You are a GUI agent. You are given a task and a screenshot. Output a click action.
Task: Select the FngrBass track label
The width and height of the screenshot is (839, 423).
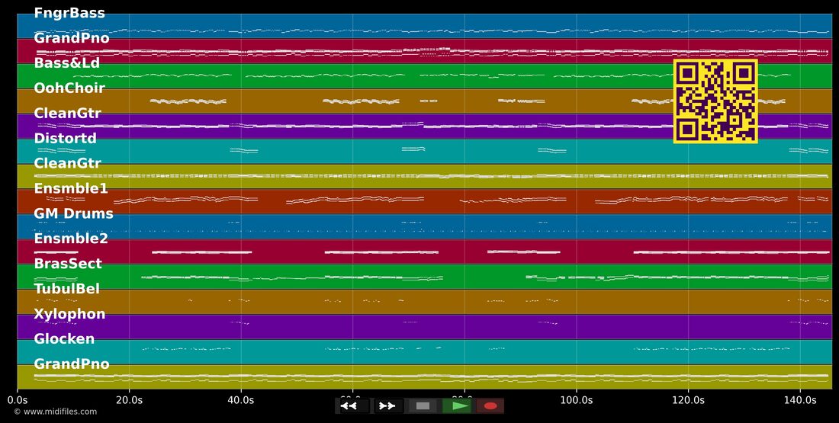click(x=69, y=13)
